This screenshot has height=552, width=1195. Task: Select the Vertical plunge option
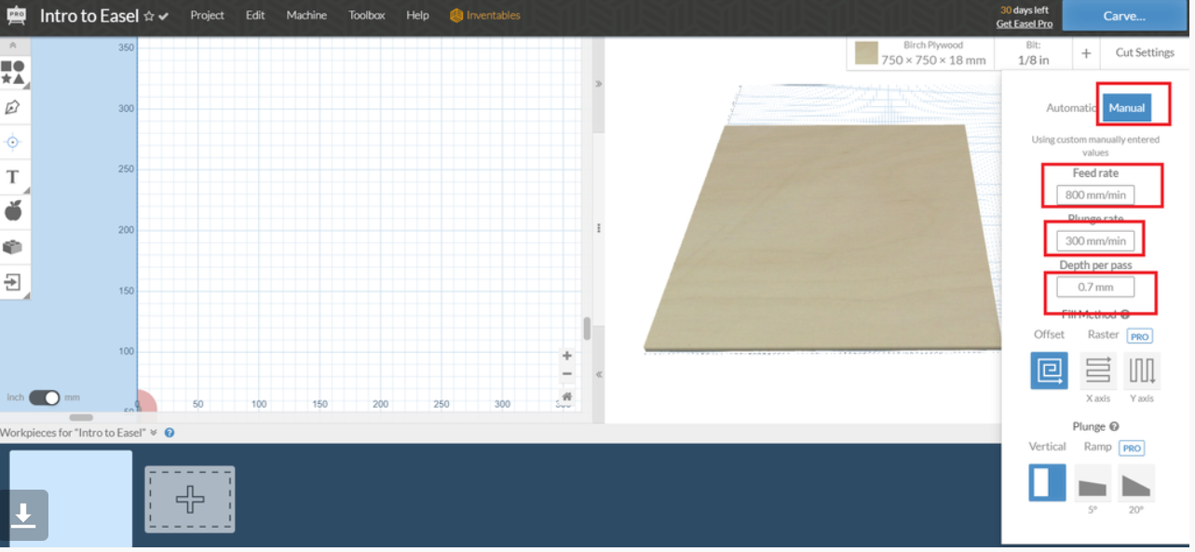coord(1046,482)
